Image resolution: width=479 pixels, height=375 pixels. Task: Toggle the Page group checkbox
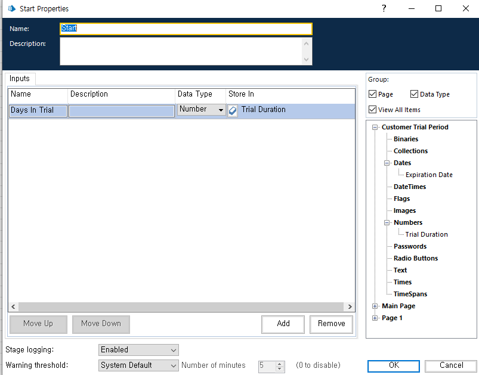click(372, 94)
